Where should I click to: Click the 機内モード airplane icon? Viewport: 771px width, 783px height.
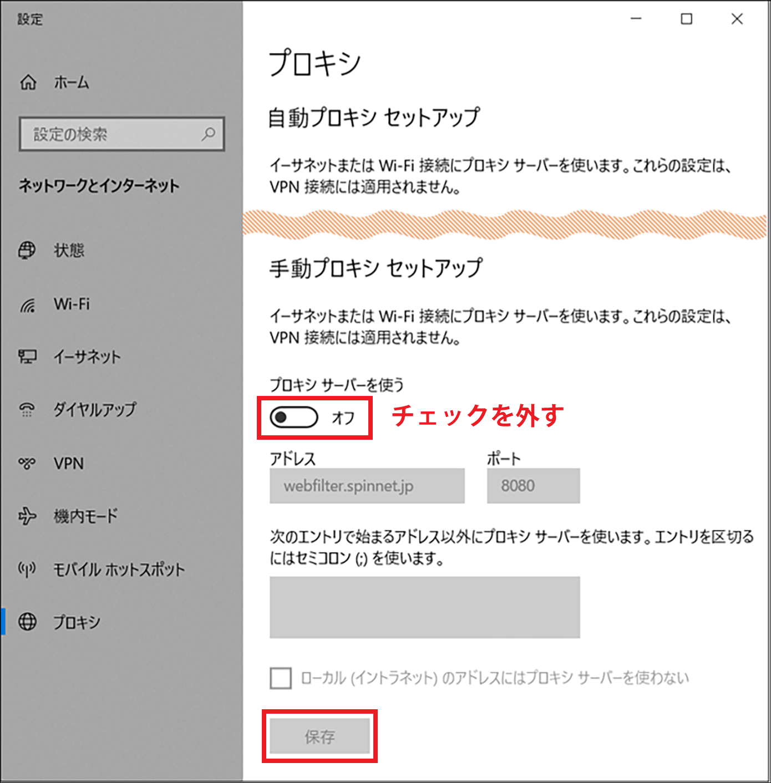(x=27, y=516)
